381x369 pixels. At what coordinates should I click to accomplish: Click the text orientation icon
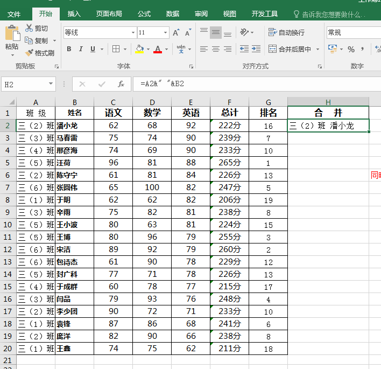pos(244,32)
